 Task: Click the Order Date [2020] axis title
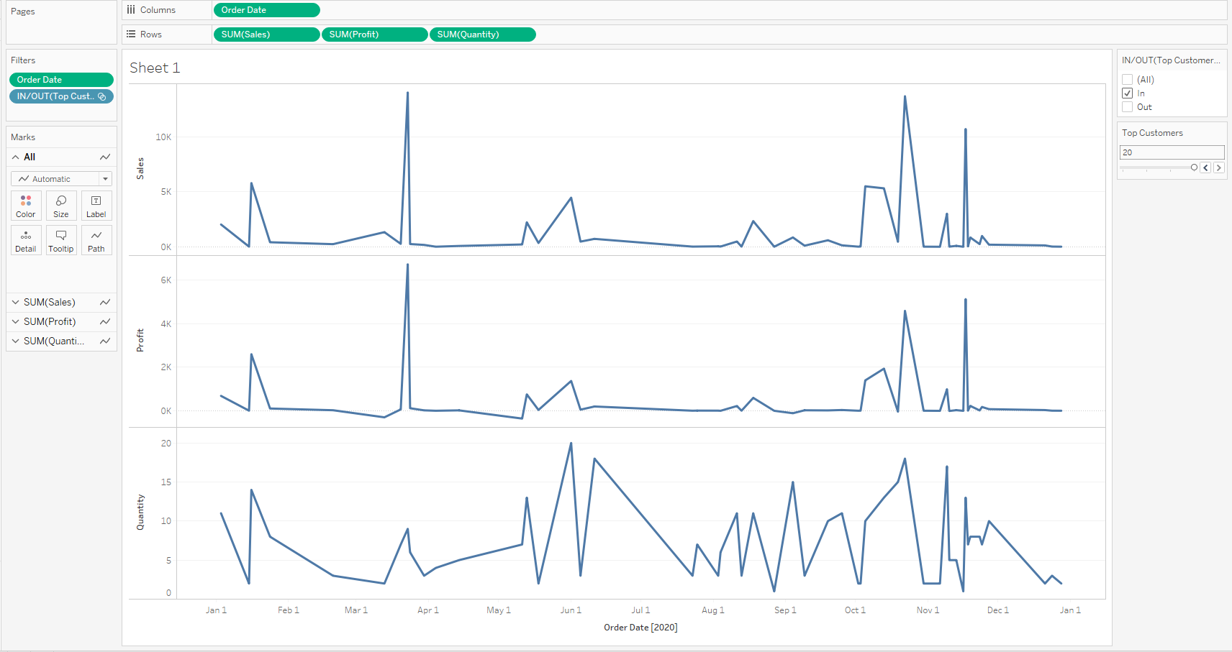pos(640,628)
